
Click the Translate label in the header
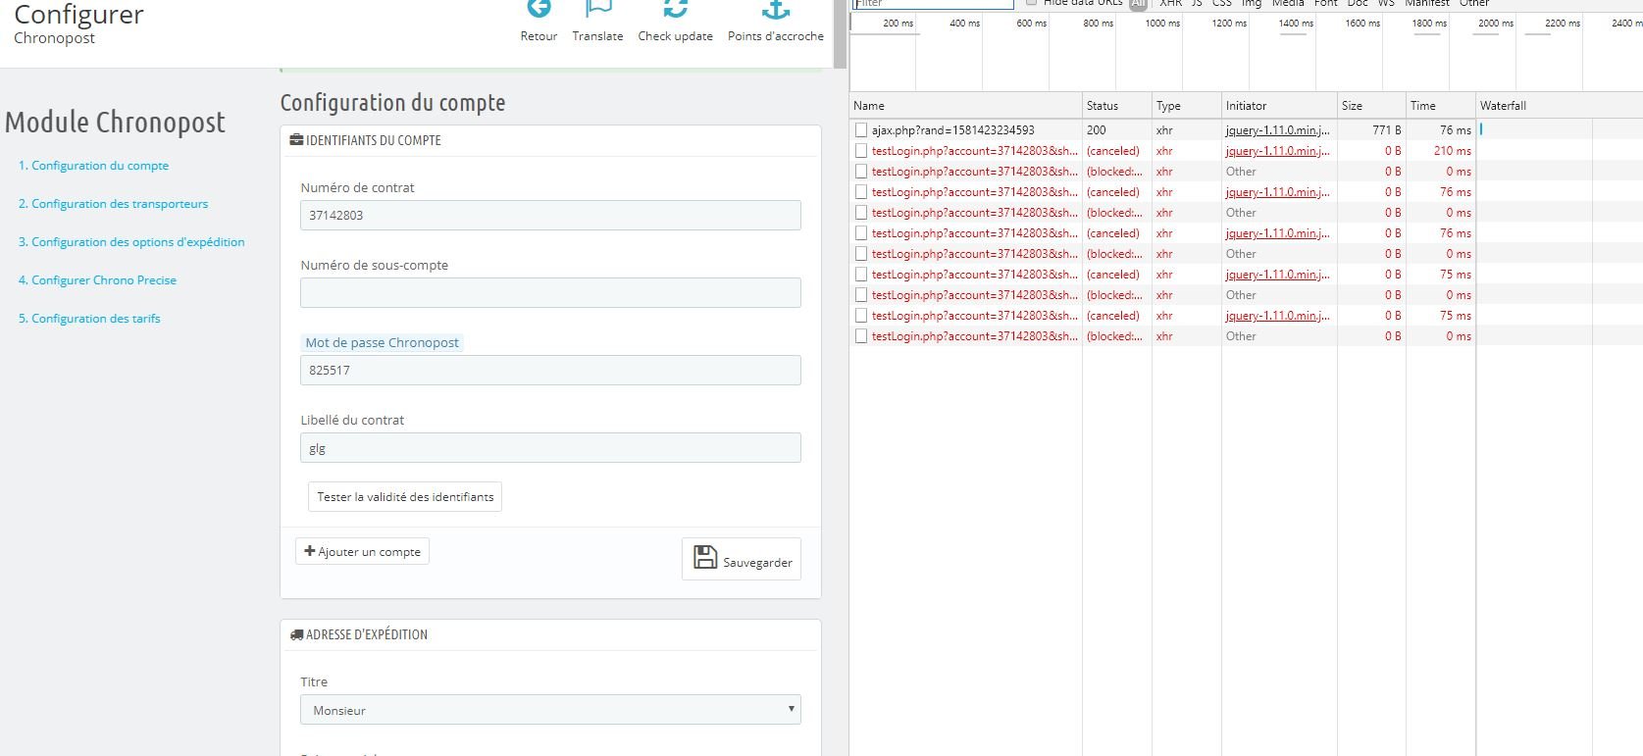[598, 36]
